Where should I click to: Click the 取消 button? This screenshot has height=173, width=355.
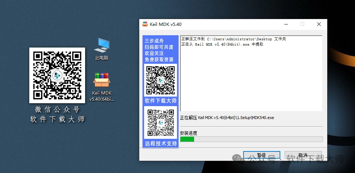pos(303,155)
